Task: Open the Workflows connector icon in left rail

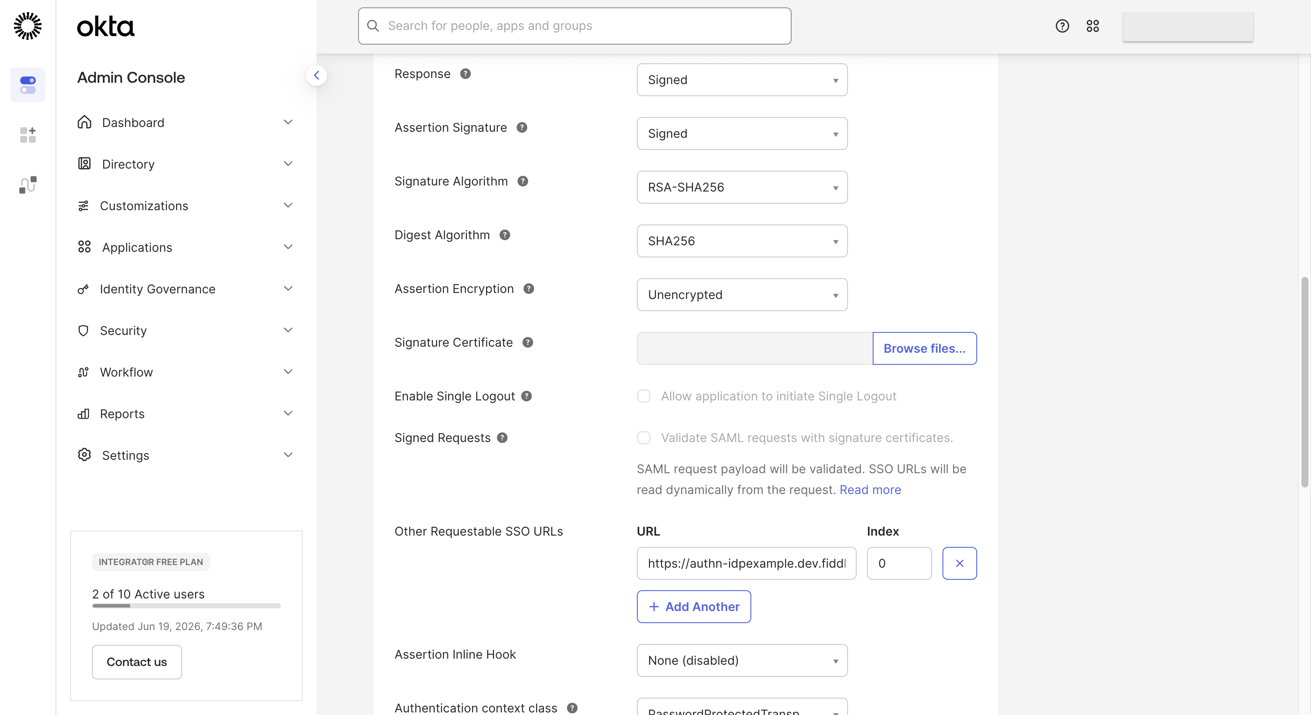Action: 27,185
